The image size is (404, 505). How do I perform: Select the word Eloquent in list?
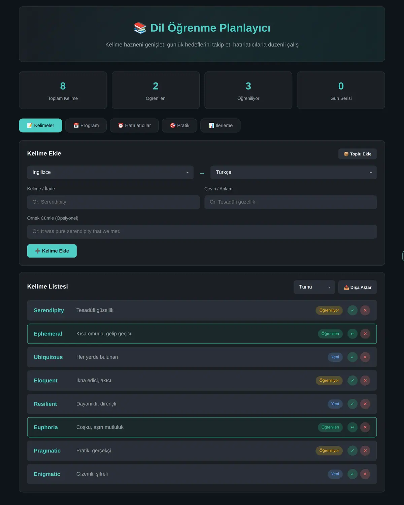coord(45,381)
